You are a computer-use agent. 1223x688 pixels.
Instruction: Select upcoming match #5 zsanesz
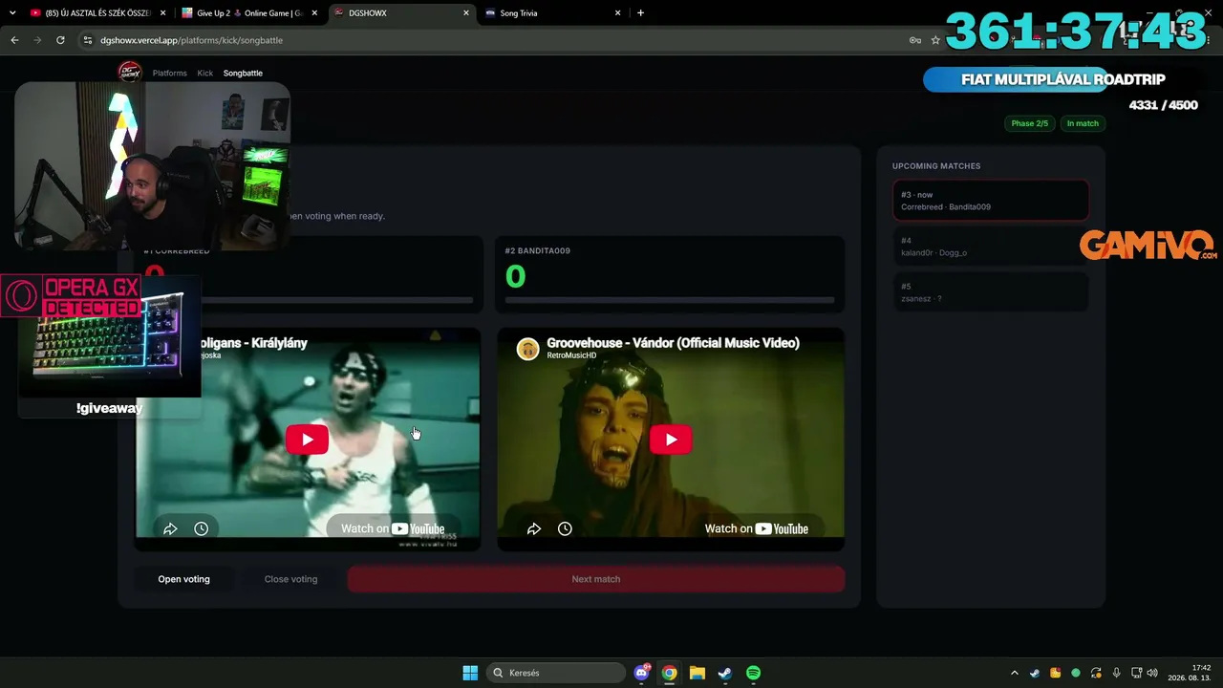991,292
